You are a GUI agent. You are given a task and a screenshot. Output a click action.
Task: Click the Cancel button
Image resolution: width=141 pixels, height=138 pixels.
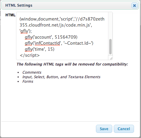pyautogui.click(x=124, y=129)
